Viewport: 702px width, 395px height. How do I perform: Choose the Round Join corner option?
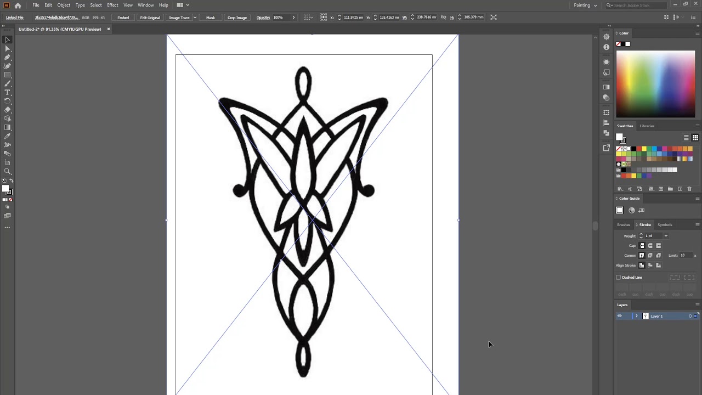coord(650,256)
